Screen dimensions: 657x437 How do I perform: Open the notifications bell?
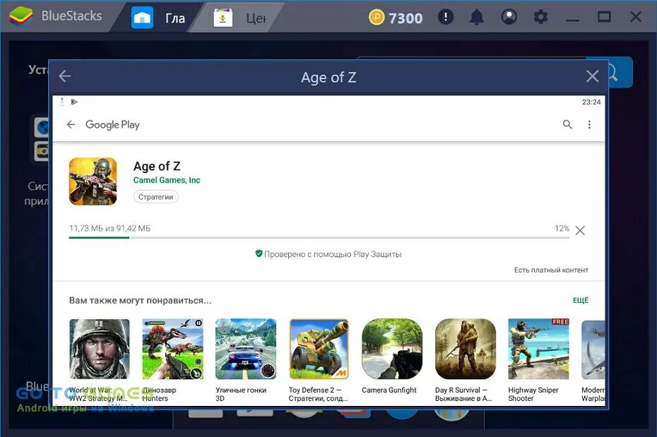point(477,17)
